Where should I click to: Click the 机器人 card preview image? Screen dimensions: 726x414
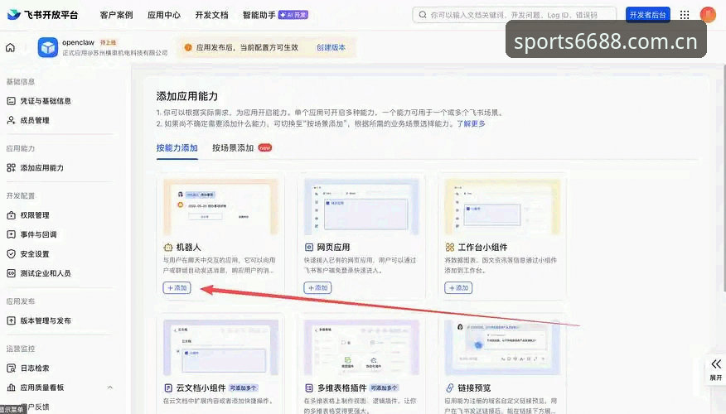coord(220,207)
